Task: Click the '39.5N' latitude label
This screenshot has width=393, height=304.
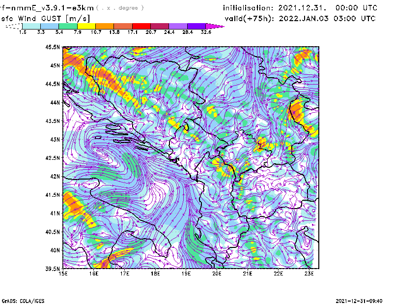Action: click(53, 269)
